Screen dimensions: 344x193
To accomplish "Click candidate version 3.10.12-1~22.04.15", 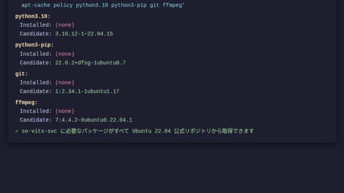I will pos(84,34).
